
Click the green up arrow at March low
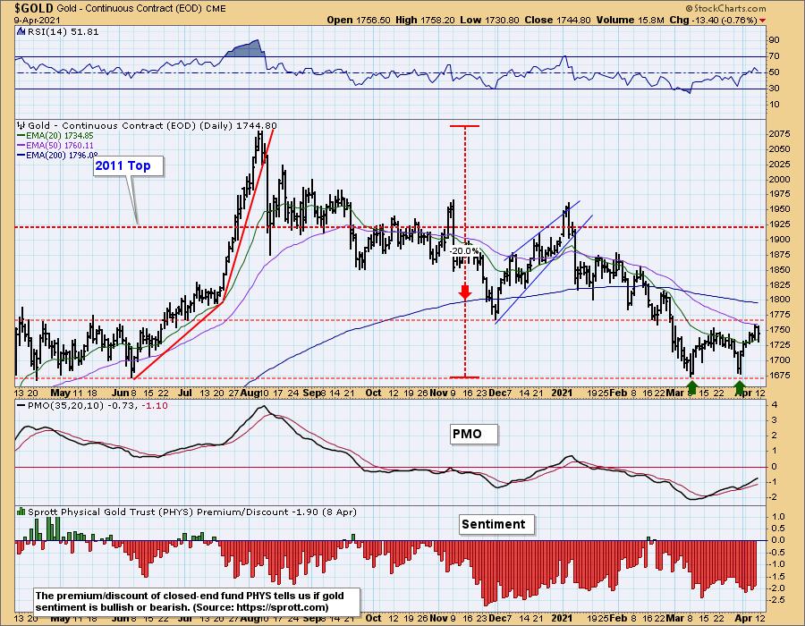coord(691,387)
